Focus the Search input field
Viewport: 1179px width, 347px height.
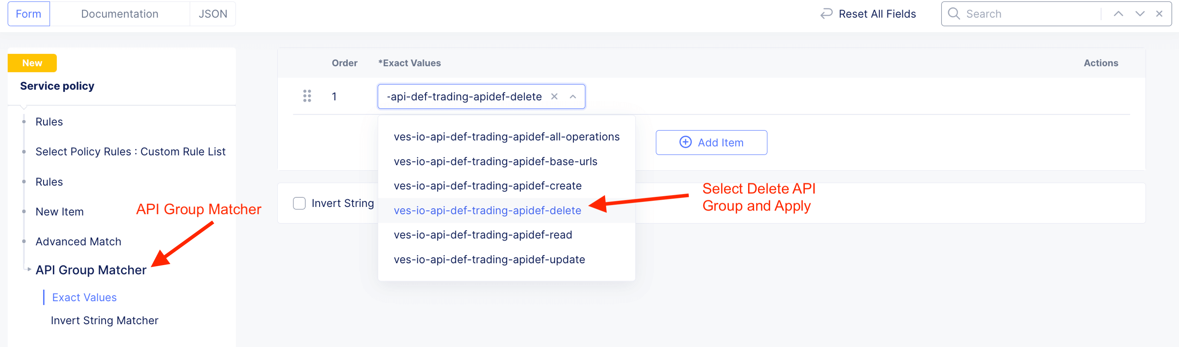point(1030,14)
